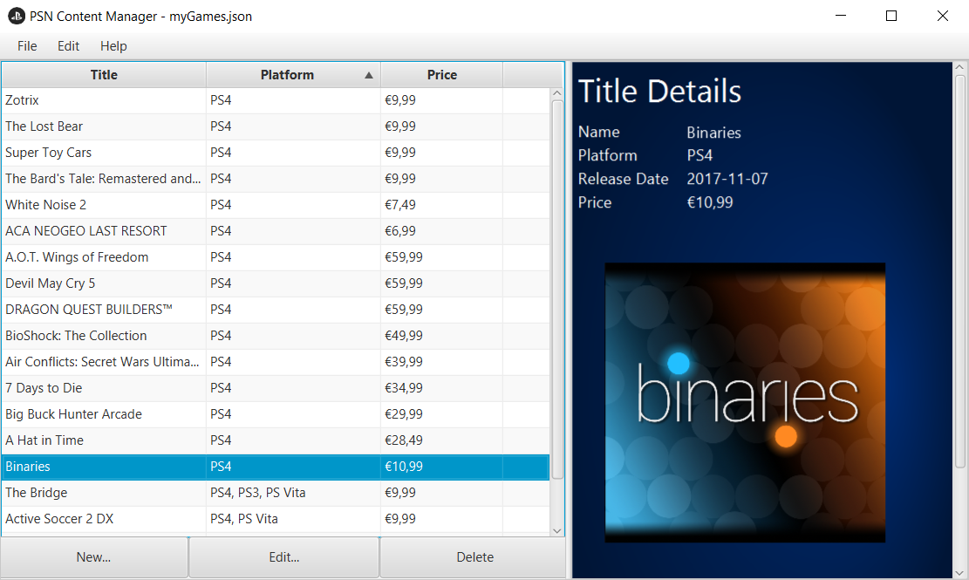
Task: Select the Devil May Cry 5 row
Action: [276, 283]
